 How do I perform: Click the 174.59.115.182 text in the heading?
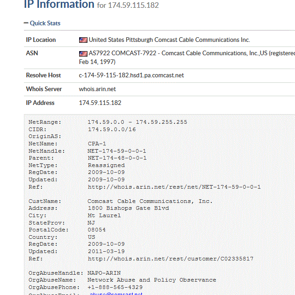133,5
